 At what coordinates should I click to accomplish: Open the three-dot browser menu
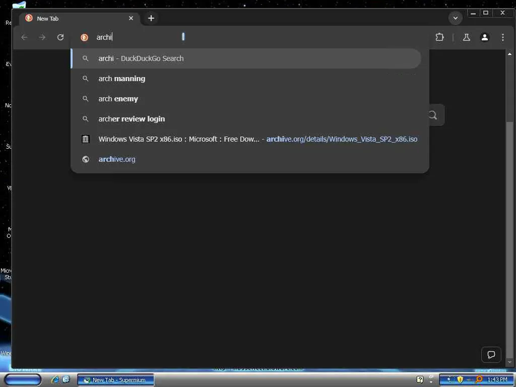coord(502,37)
